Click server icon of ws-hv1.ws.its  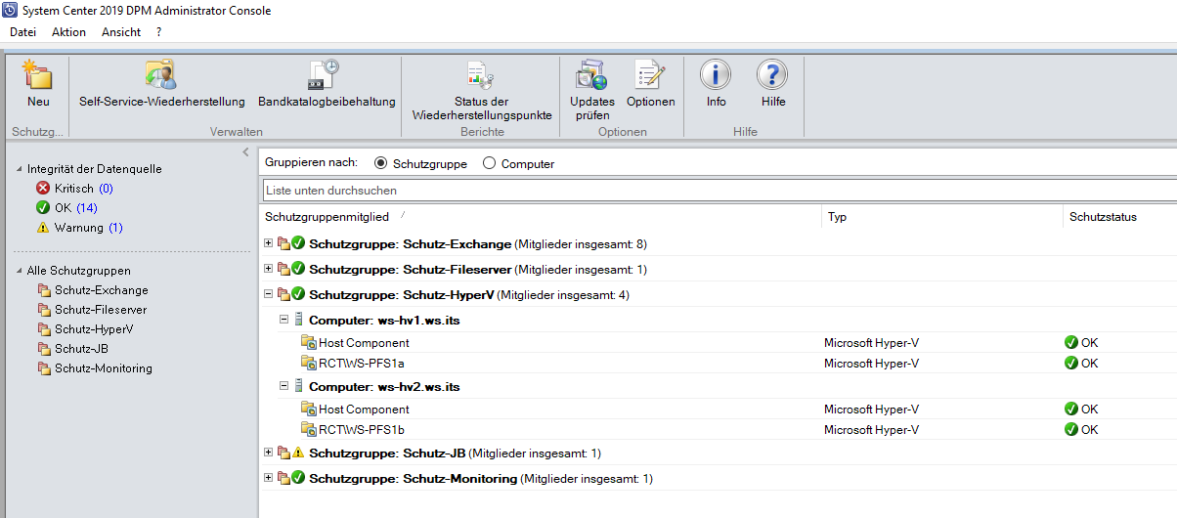299,320
